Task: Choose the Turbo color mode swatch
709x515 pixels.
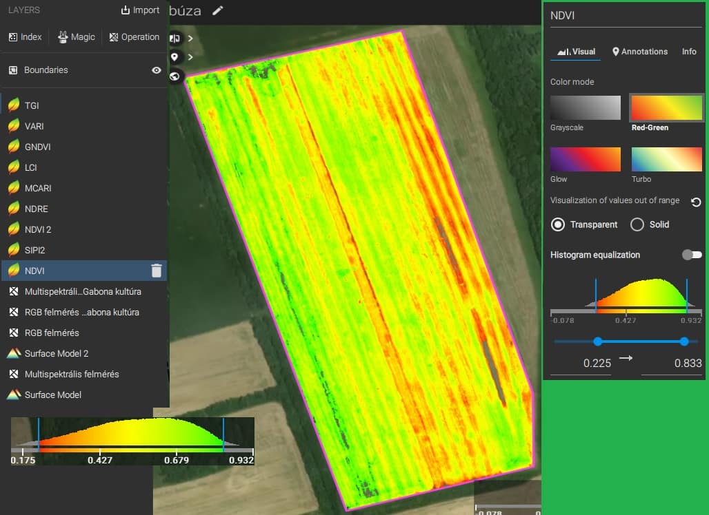Action: tap(666, 159)
